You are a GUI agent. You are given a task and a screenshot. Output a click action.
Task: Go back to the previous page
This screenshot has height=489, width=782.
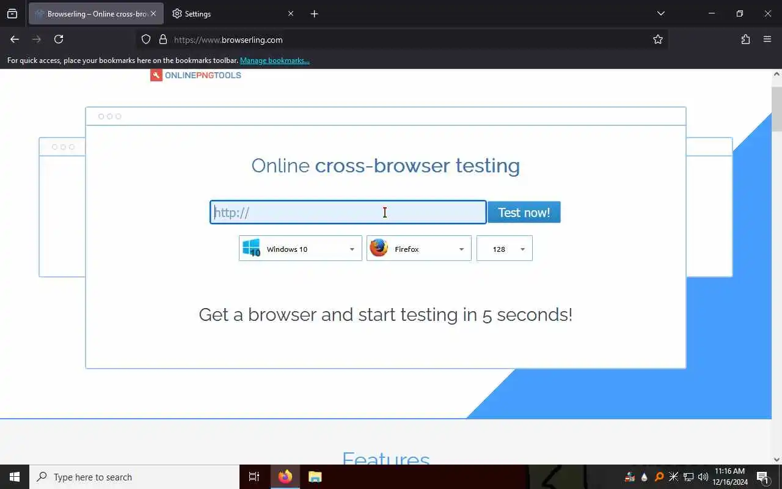[15, 39]
